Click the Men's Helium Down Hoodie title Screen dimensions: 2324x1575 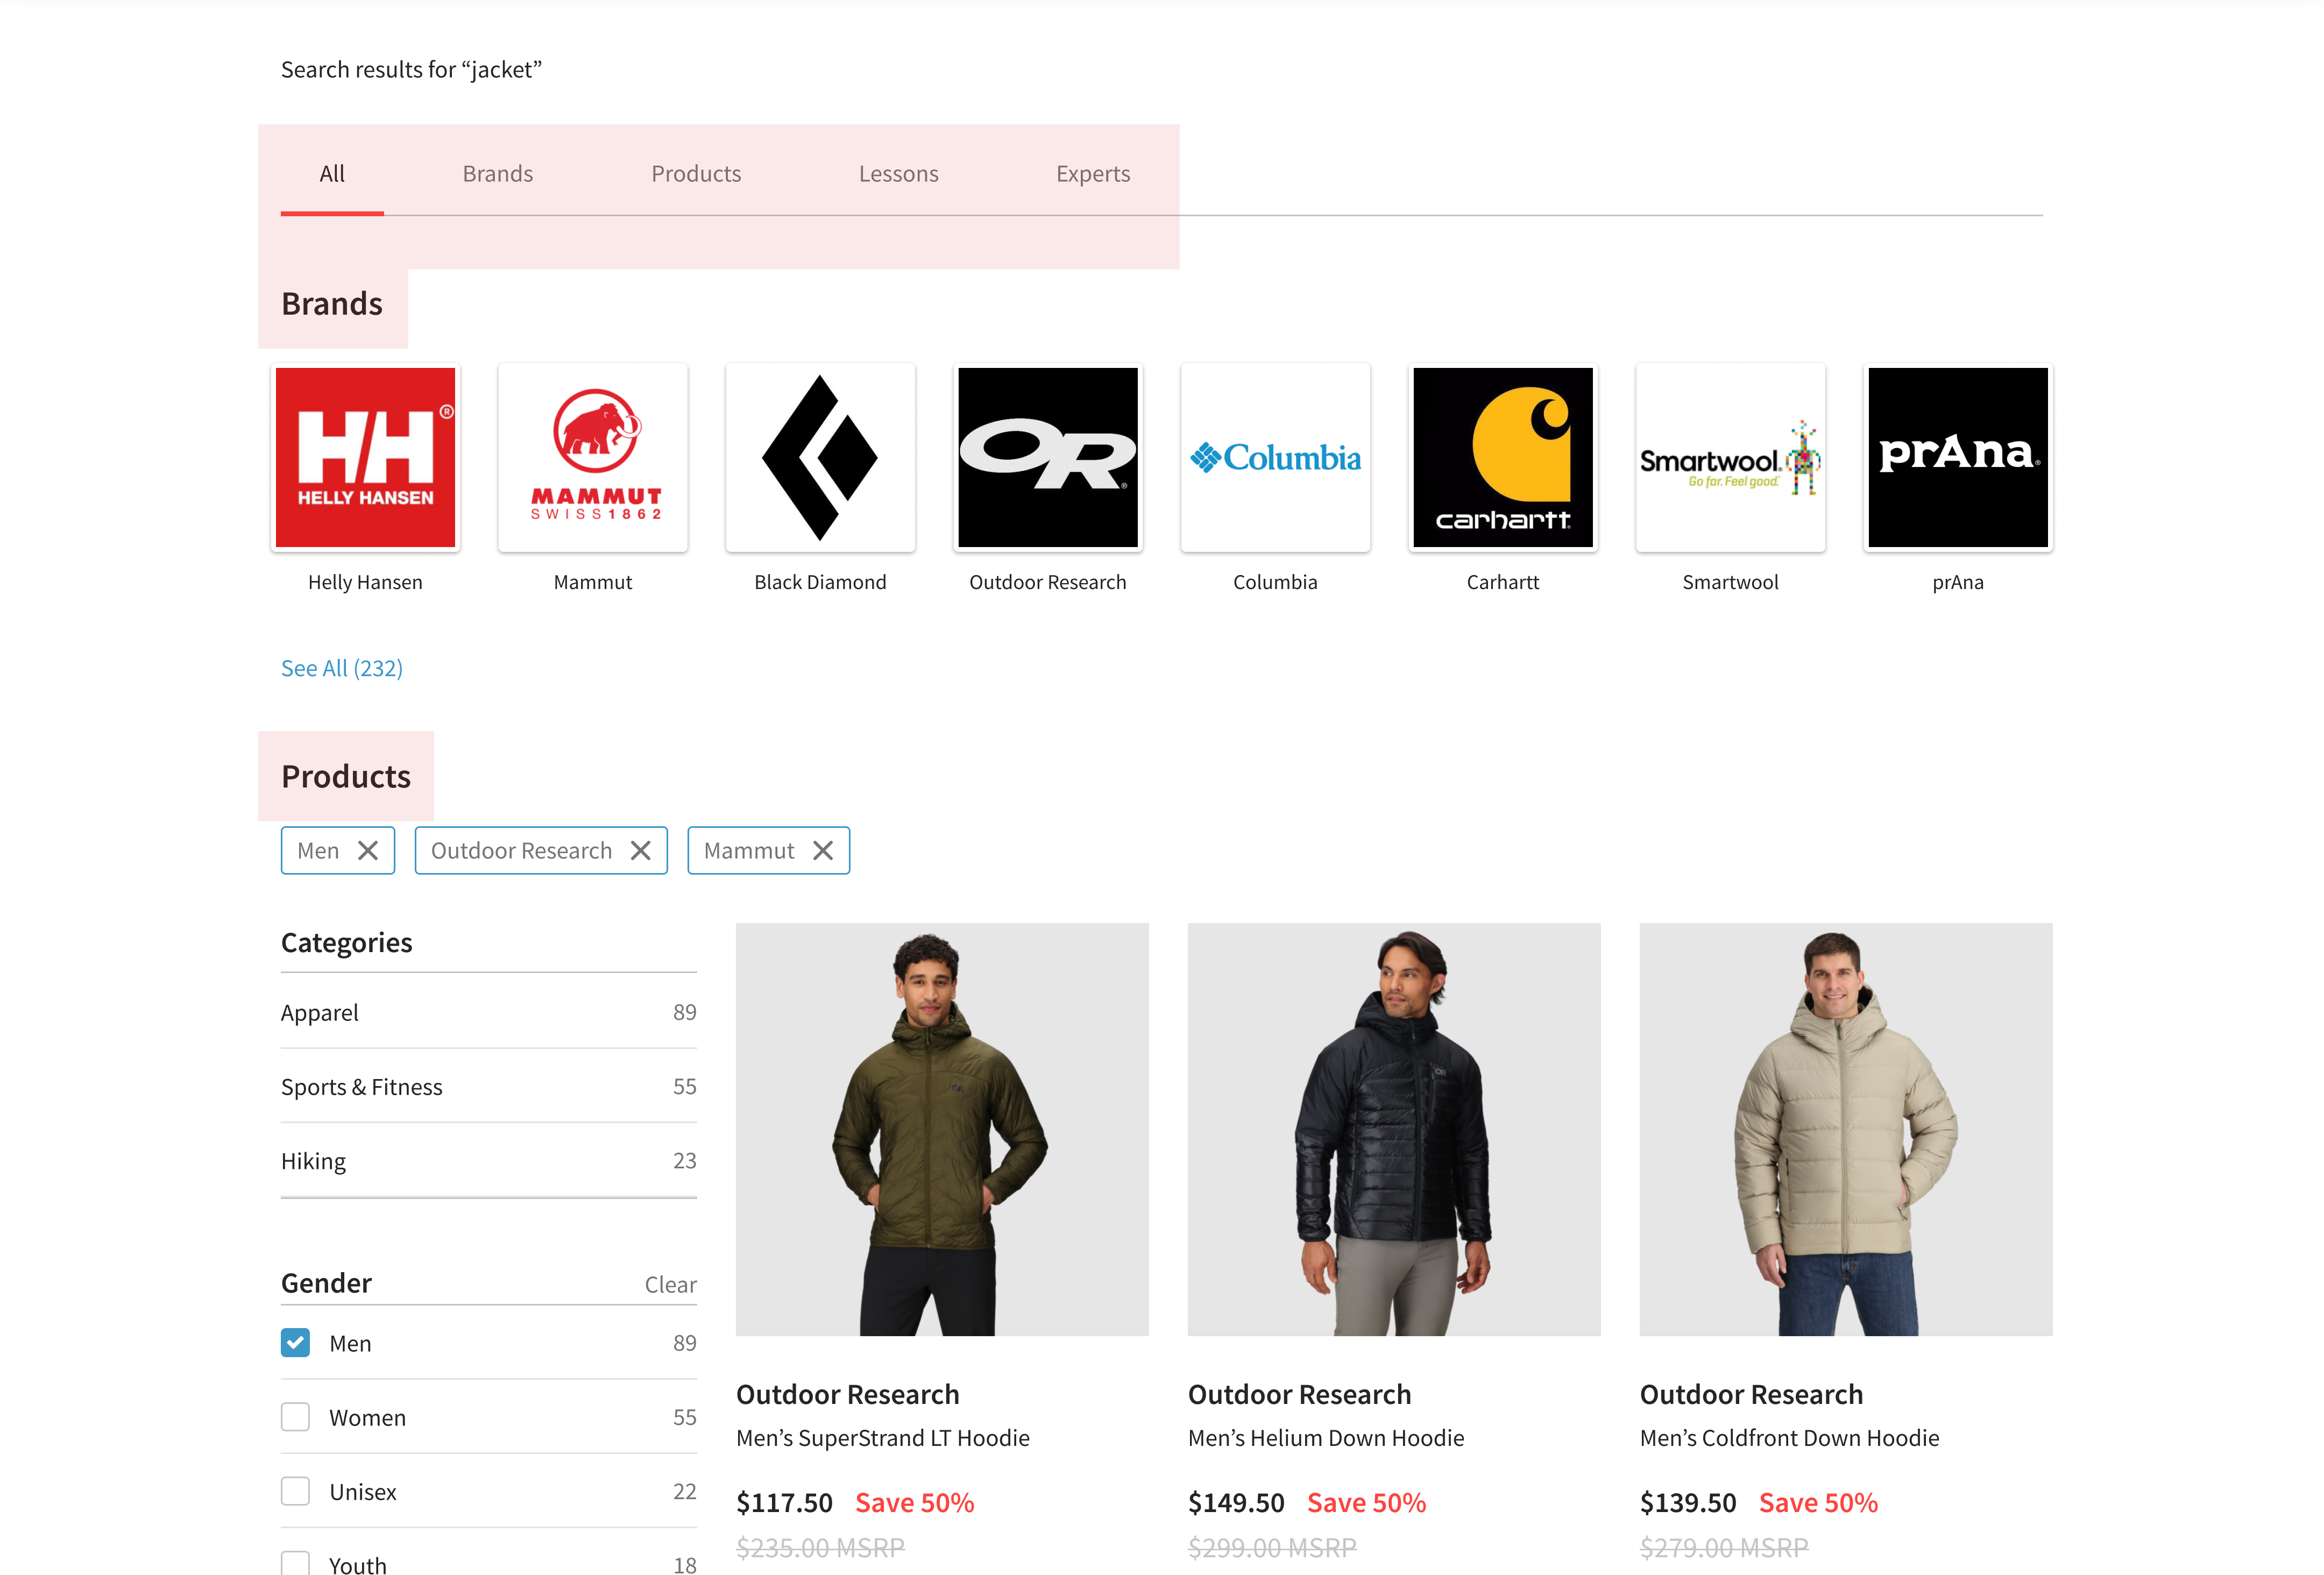[x=1326, y=1438]
